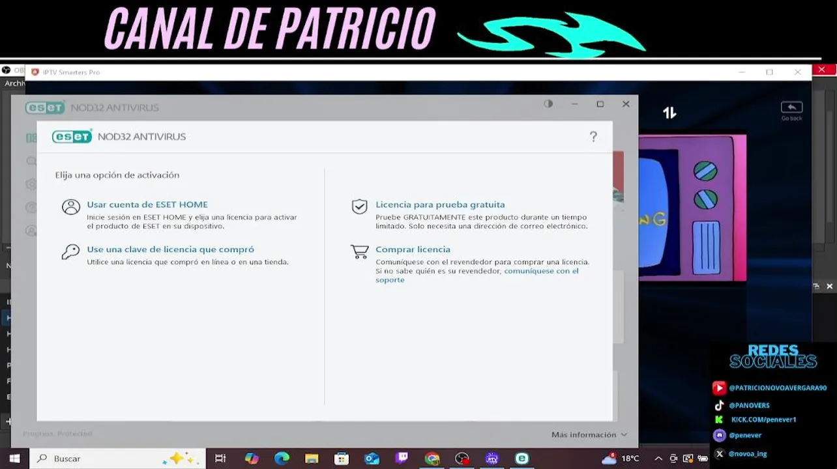The image size is (837, 469).
Task: Expand Más información at the window bottom
Action: [589, 434]
